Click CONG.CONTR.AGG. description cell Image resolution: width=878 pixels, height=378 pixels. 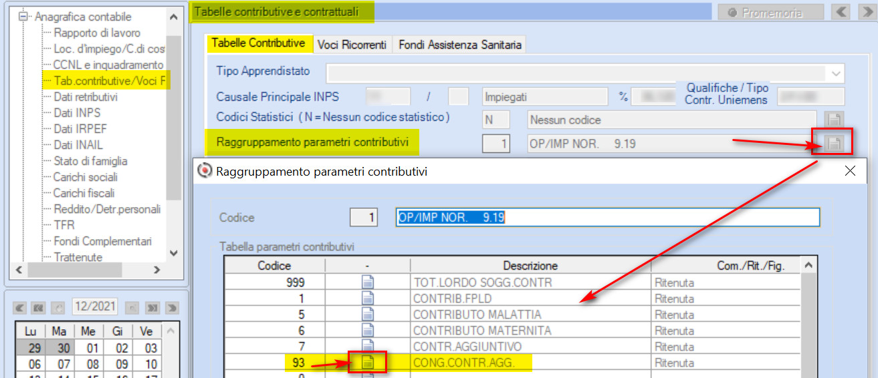pos(530,363)
